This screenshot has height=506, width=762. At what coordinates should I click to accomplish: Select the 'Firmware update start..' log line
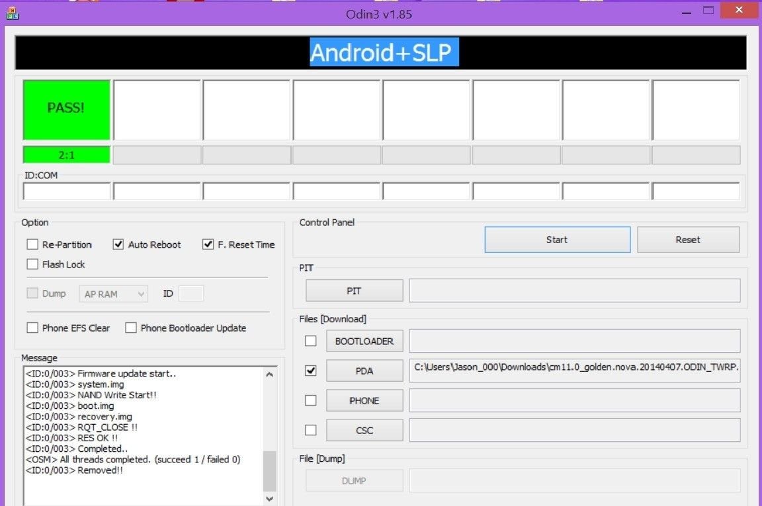coord(101,374)
